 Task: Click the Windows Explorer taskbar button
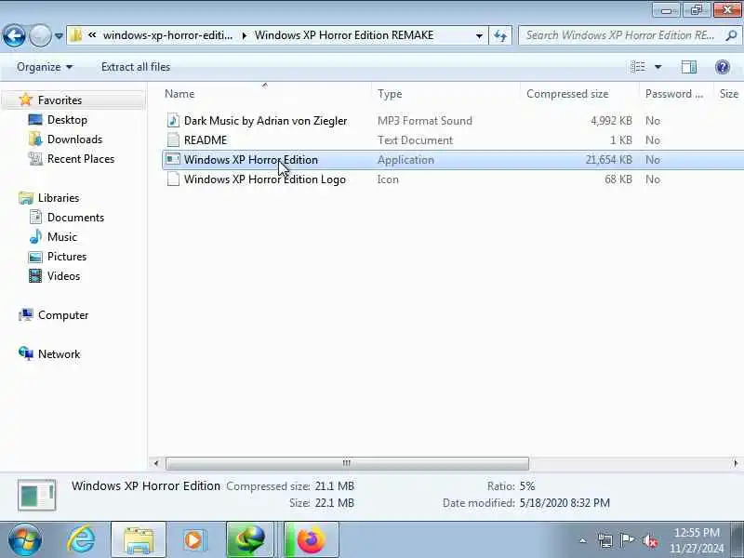tap(138, 540)
